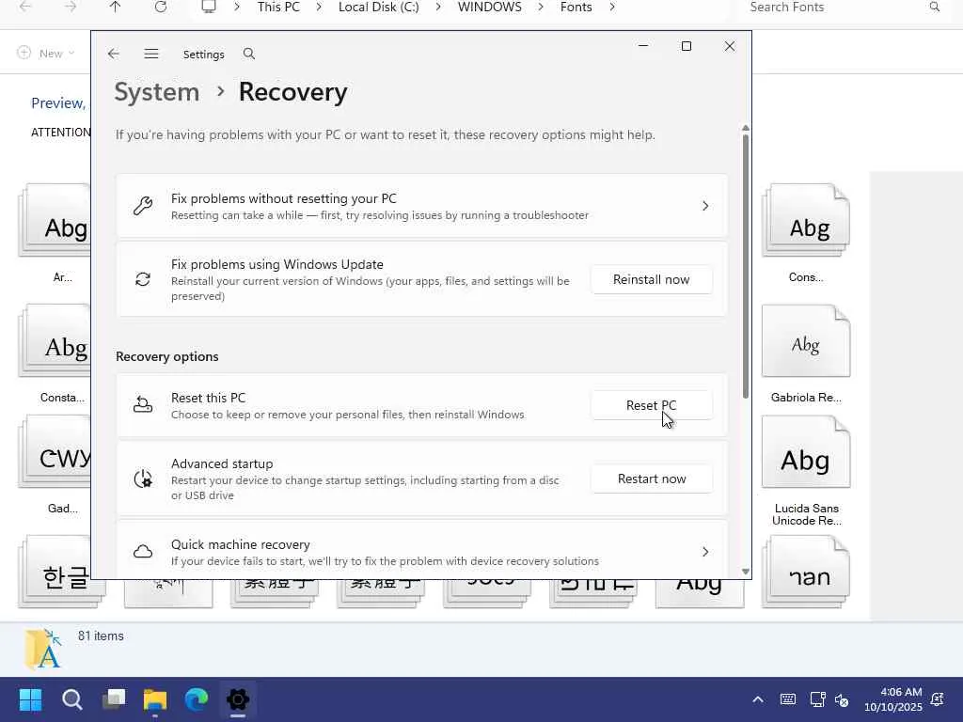This screenshot has width=963, height=722.
Task: Show hidden system tray icons
Action: click(758, 699)
